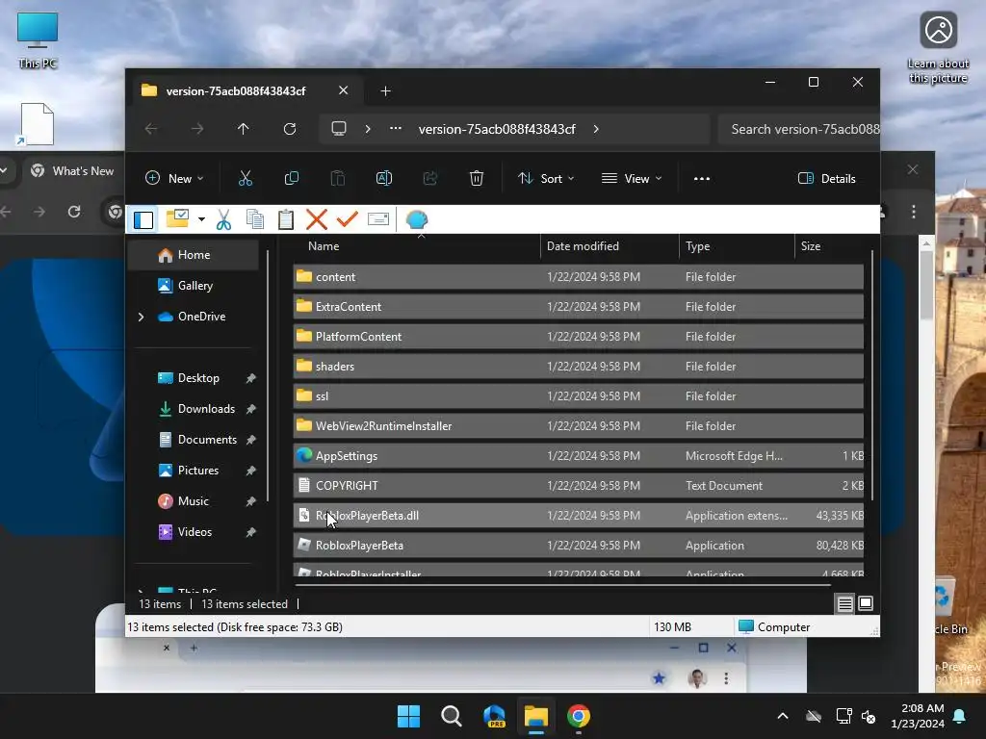Click the classic toolbar Copy icon
986x739 pixels.
point(254,219)
